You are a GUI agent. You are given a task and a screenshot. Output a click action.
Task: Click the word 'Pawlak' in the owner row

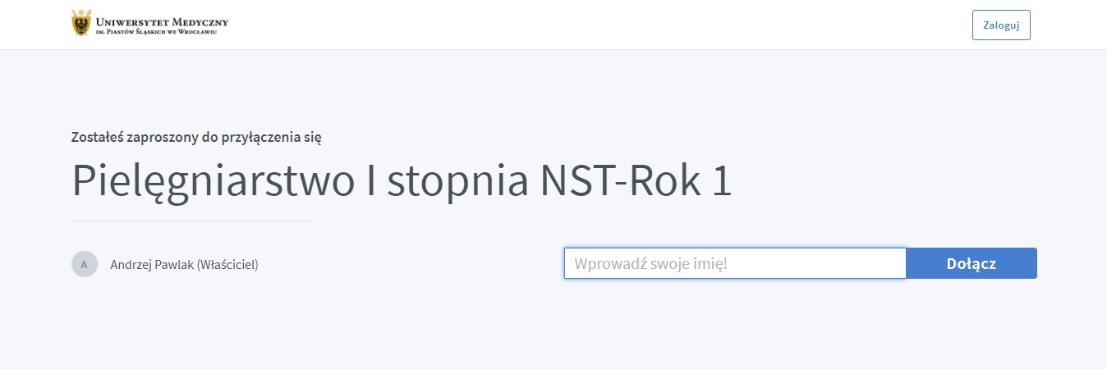[175, 264]
